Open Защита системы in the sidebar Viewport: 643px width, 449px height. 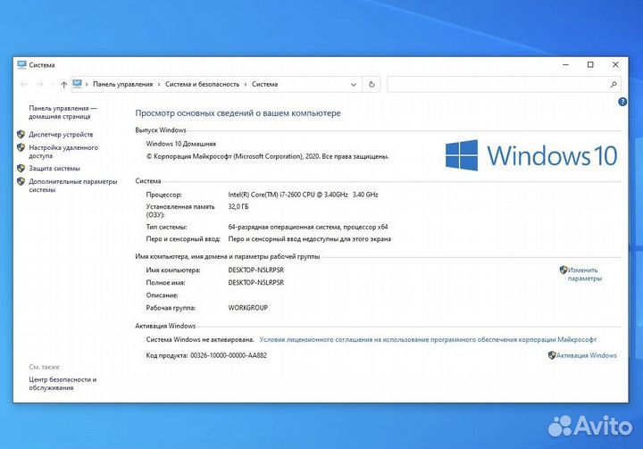pos(54,168)
